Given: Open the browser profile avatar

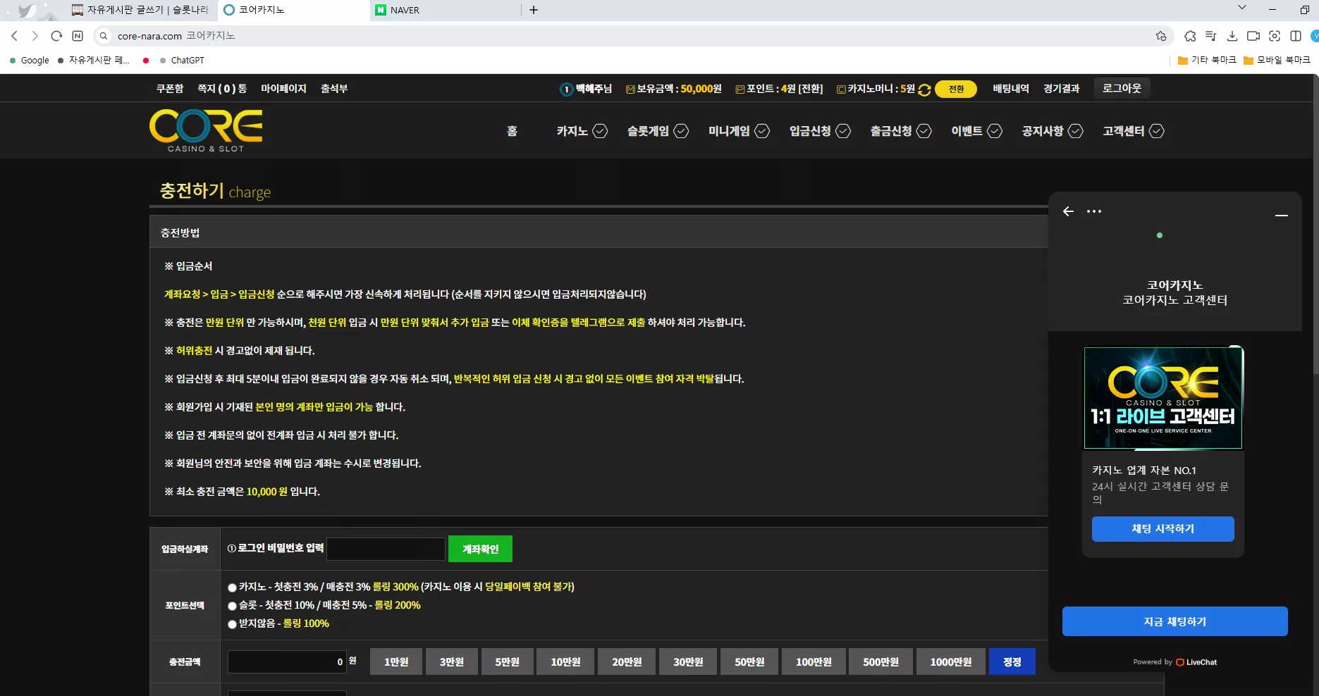Looking at the screenshot, I should coord(1315,36).
